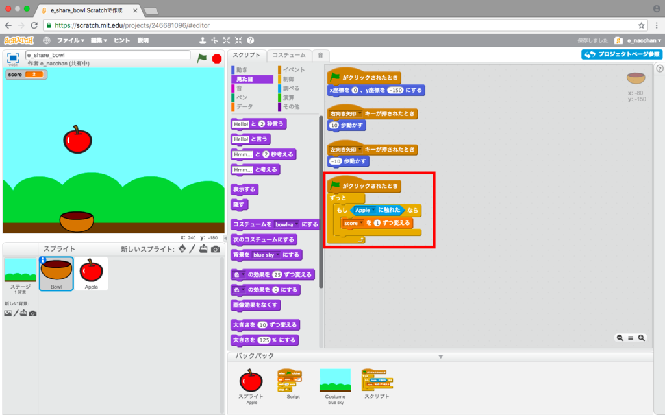Paint new backdrop brush icon

click(16, 313)
